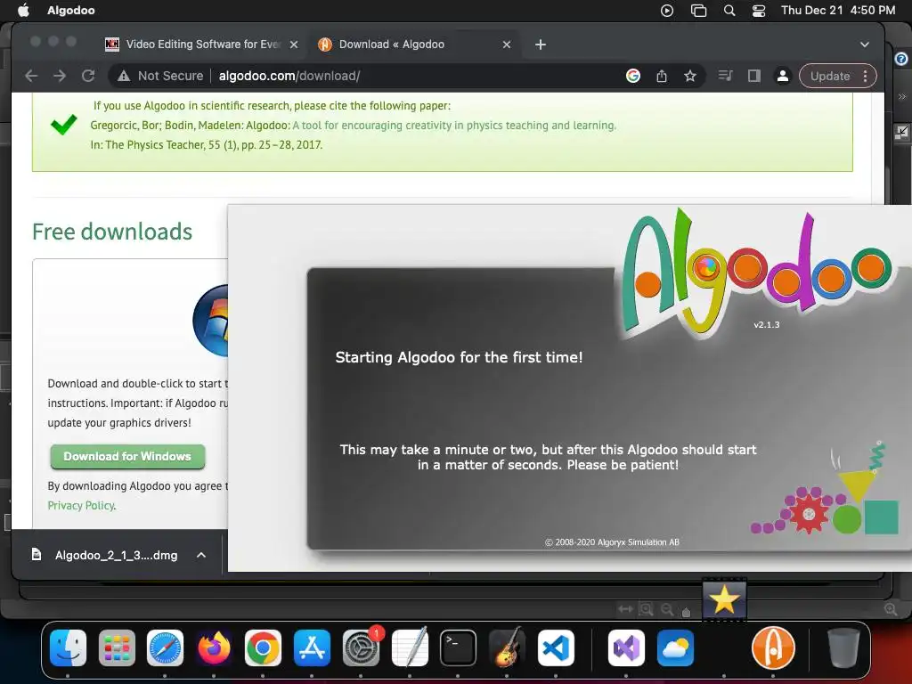Open the cited paper link about Algodoo
The image size is (912, 684).
point(454,125)
